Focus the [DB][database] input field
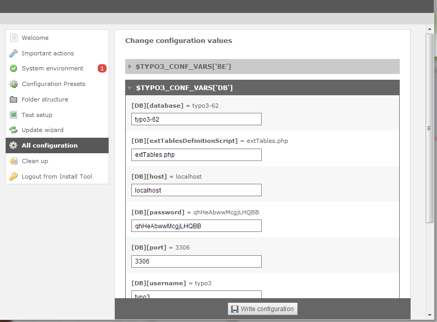 pos(197,119)
